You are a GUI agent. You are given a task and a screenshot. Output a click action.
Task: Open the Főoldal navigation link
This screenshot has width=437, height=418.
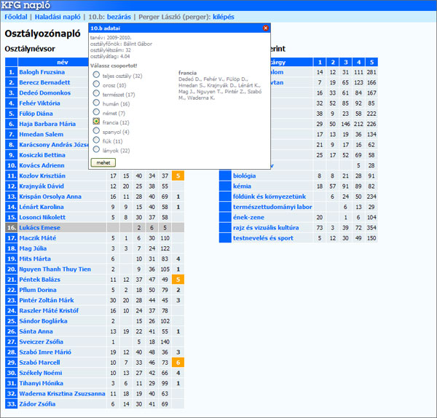[x=15, y=16]
